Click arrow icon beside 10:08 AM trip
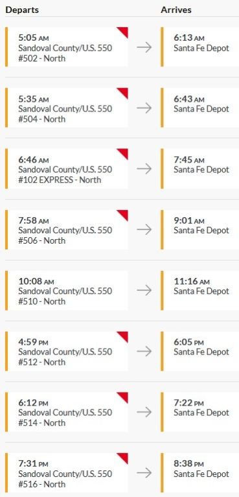Viewport: 239px width, 497px height. [x=144, y=290]
